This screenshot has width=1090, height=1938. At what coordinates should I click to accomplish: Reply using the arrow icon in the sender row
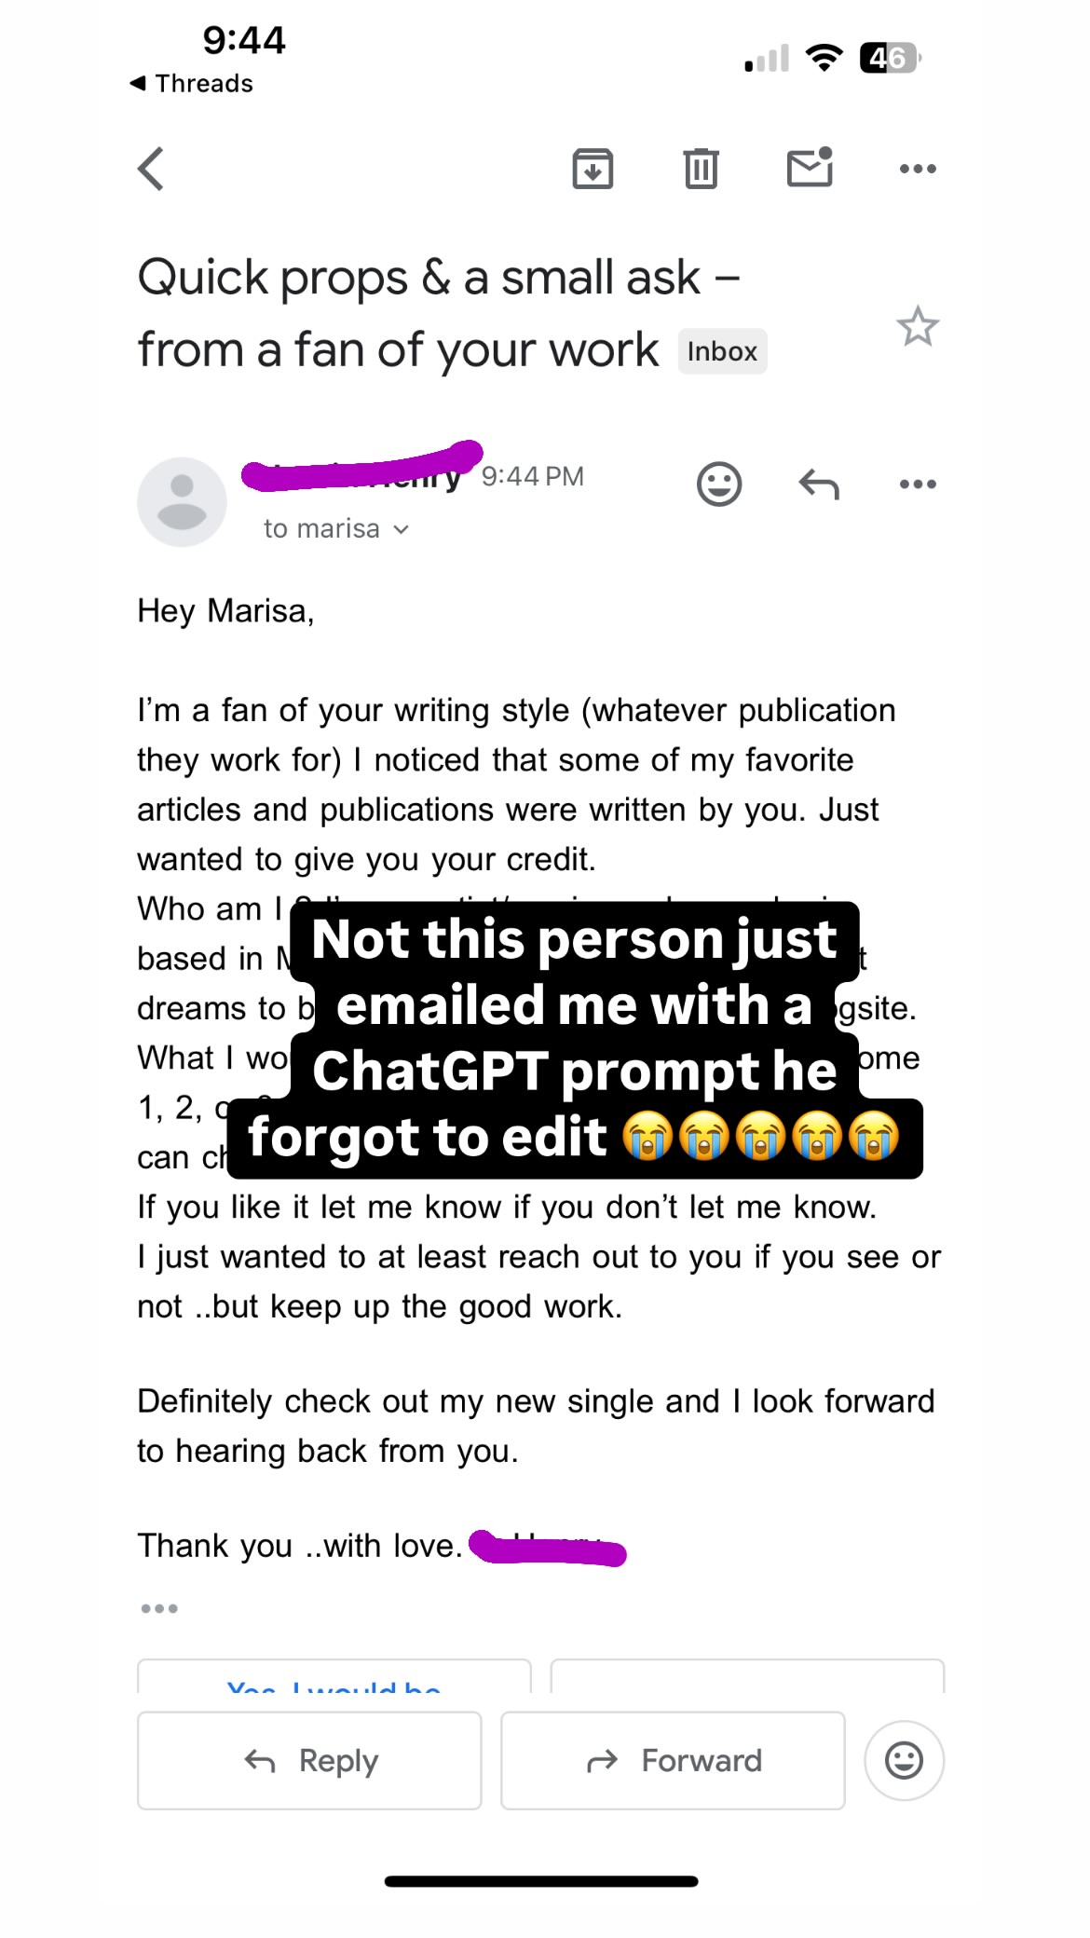pos(819,484)
